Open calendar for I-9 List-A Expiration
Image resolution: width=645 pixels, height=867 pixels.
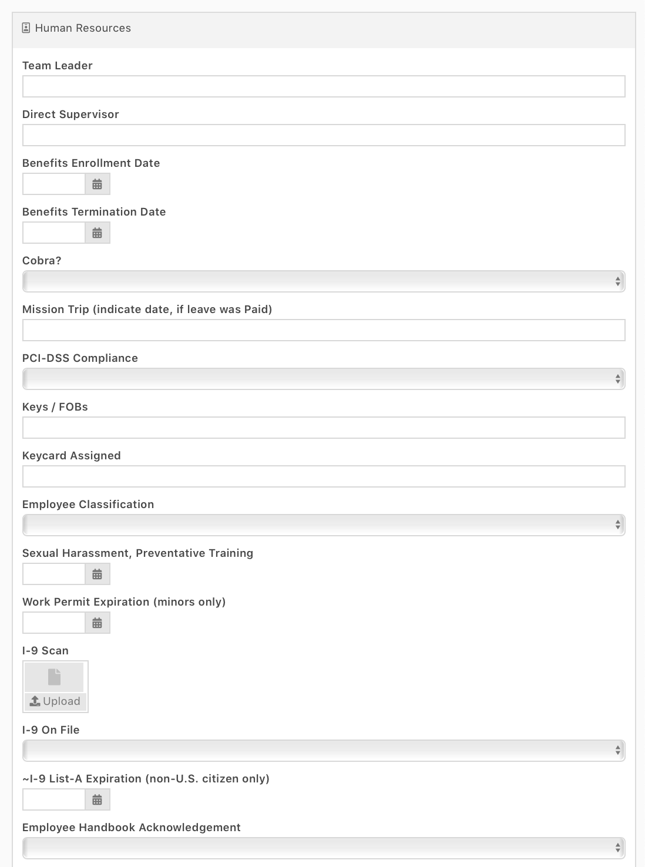click(x=98, y=799)
